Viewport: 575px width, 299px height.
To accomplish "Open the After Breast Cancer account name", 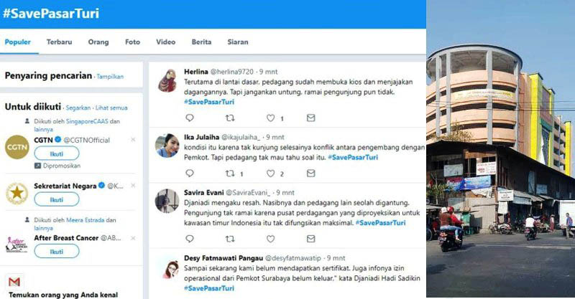I will (x=66, y=238).
